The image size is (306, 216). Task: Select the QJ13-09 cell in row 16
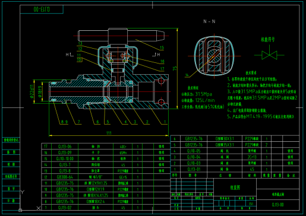65,153
